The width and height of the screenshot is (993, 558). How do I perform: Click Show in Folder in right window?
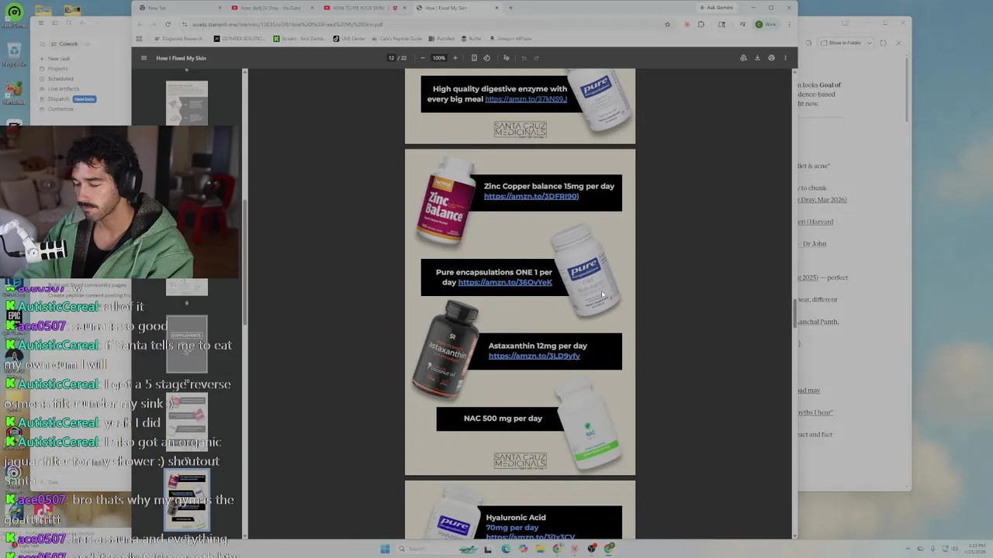pos(842,43)
